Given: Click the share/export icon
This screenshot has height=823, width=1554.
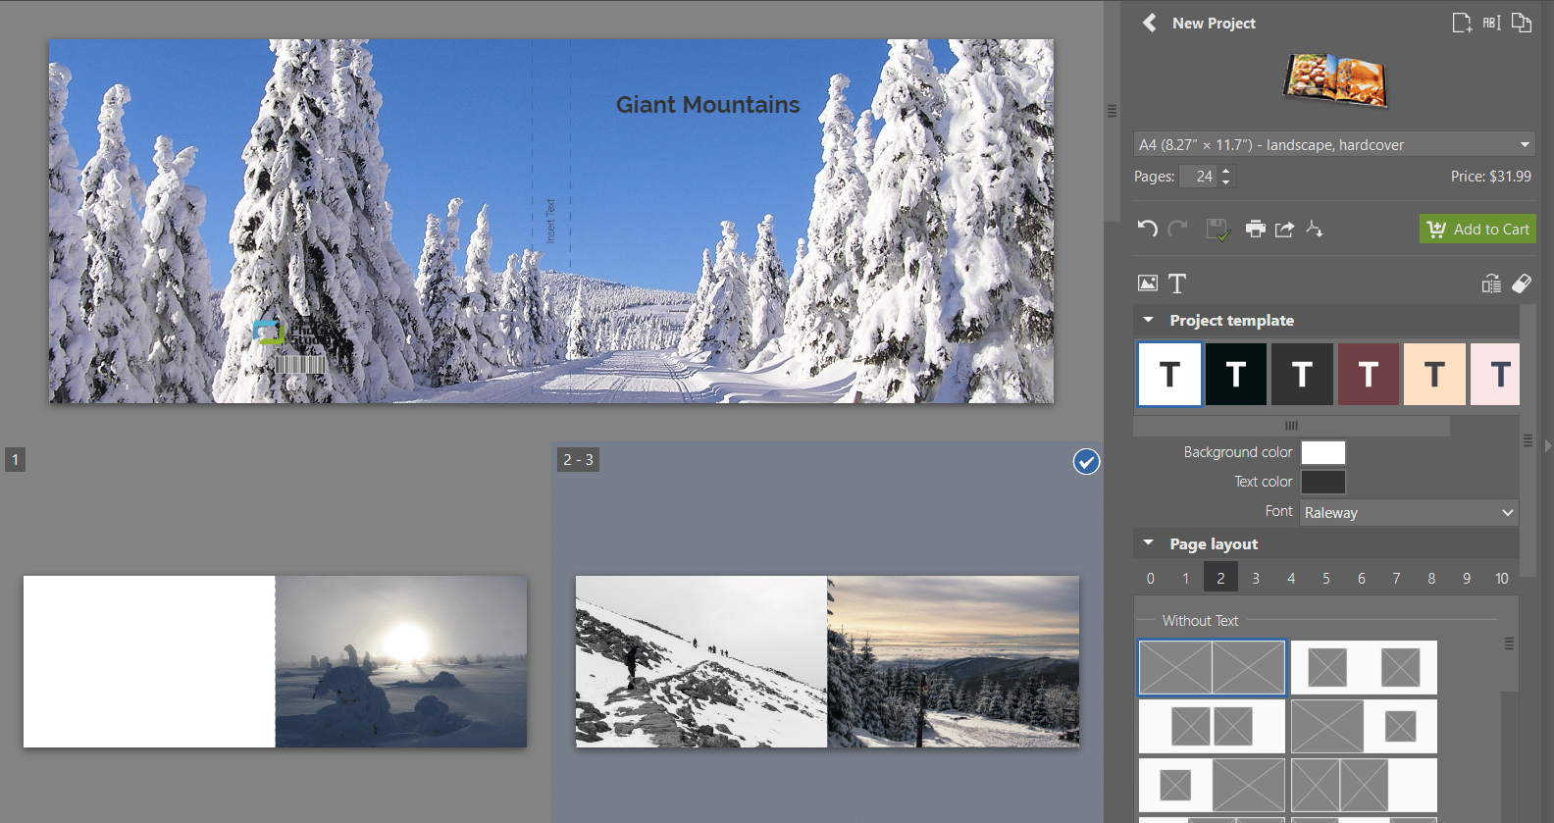Looking at the screenshot, I should [x=1284, y=229].
